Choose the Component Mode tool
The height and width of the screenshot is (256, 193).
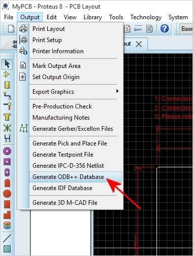[7, 75]
